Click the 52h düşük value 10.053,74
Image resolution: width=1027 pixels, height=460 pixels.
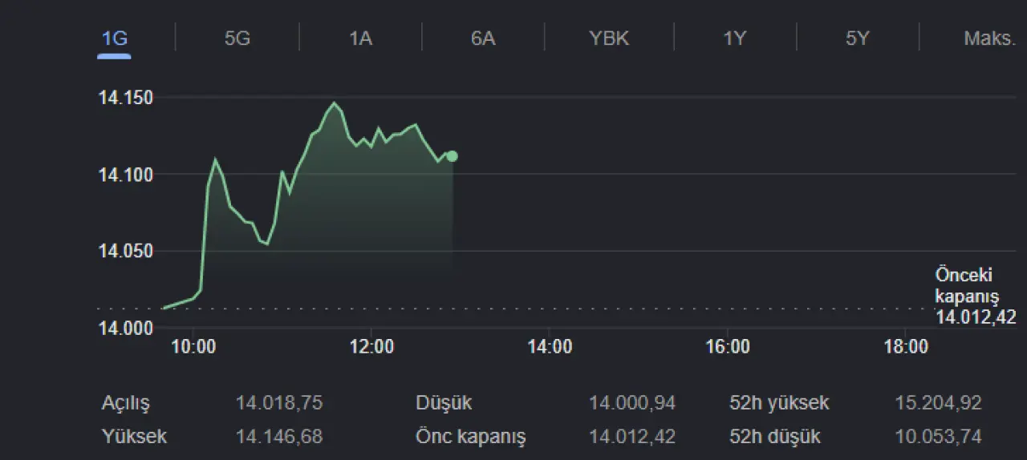[938, 437]
